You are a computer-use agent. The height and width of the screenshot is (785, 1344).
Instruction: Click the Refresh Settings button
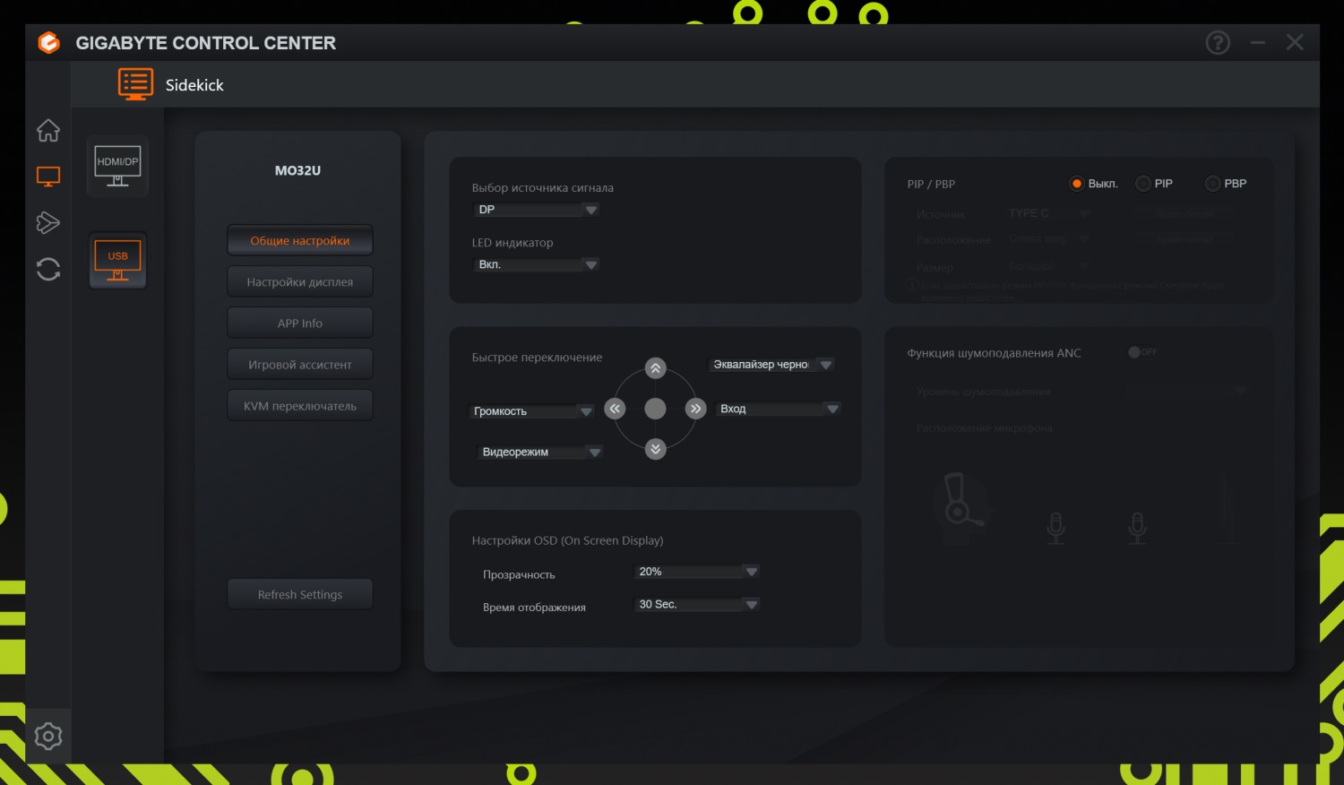(x=300, y=594)
